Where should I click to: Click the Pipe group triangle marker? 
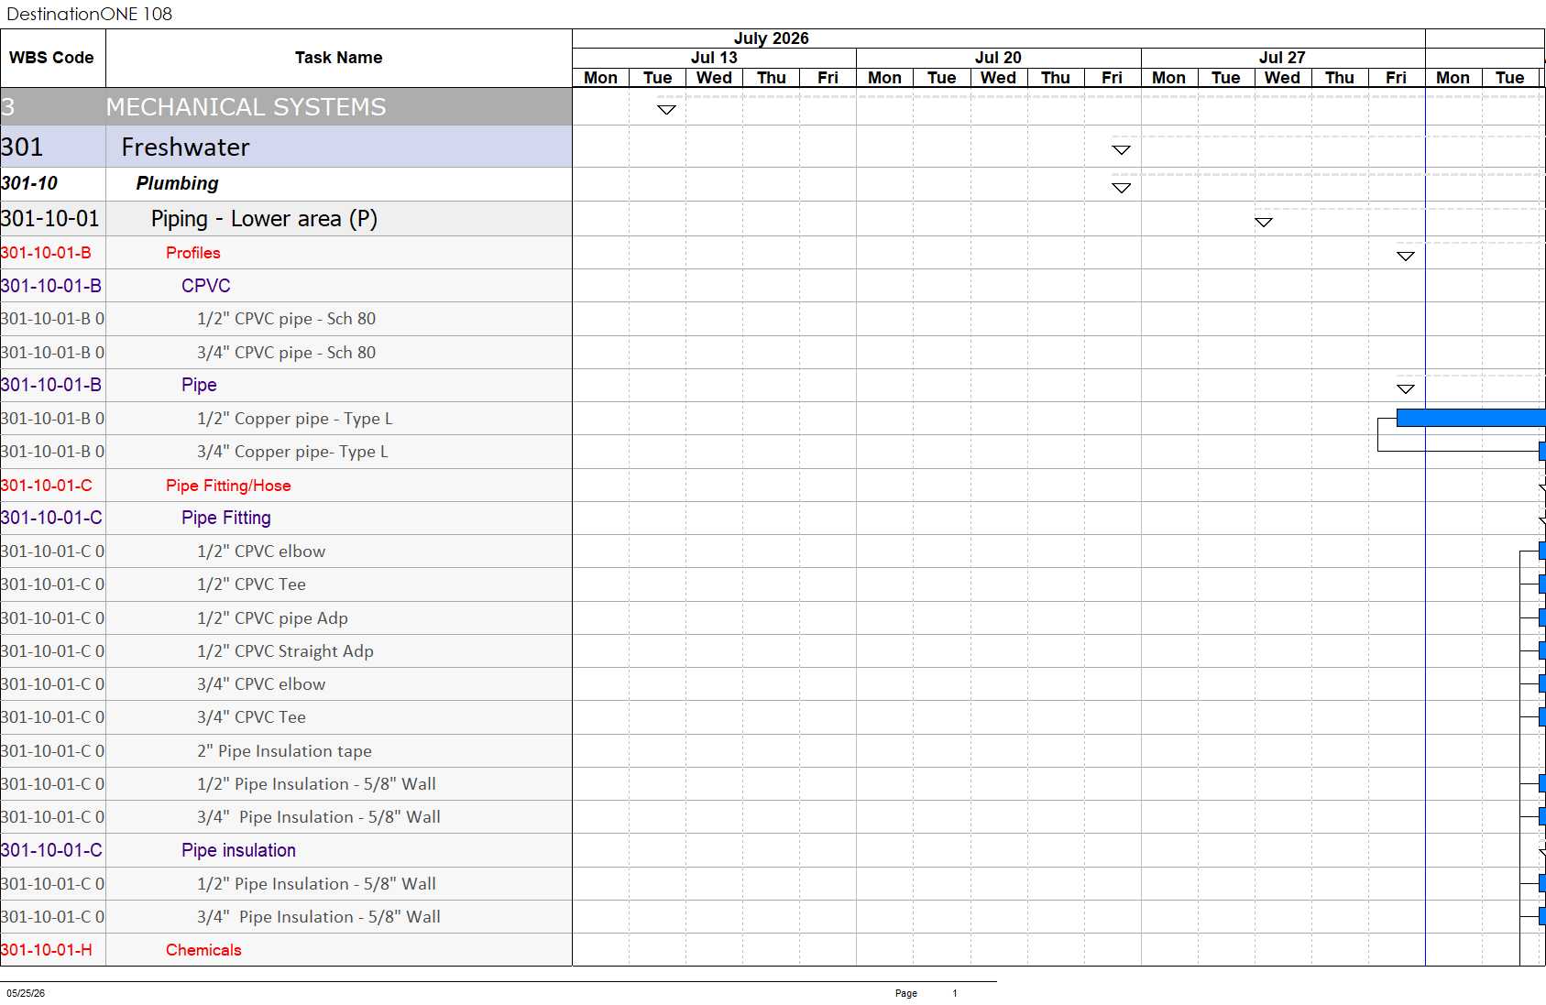click(1405, 389)
